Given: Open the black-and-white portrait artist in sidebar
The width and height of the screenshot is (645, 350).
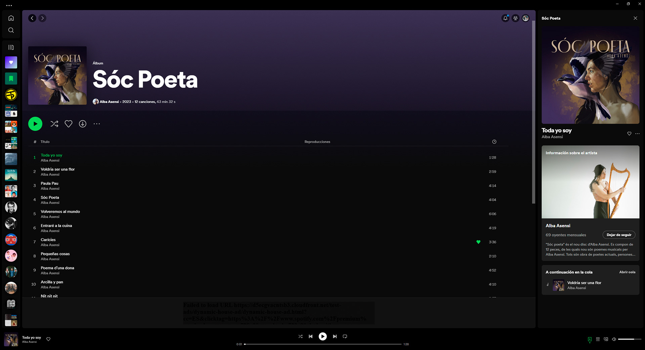Looking at the screenshot, I should point(11,207).
